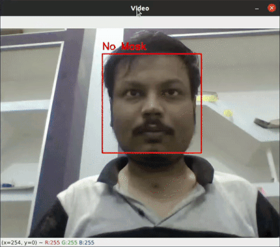The width and height of the screenshot is (280, 247).
Task: Click the man's nose in the video
Action: click(x=152, y=108)
